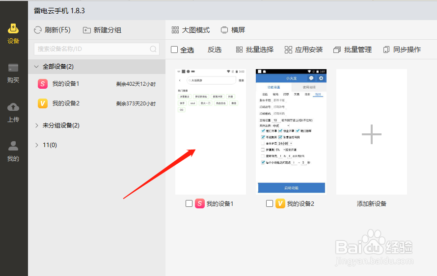Click the 刷新(F5) refresh icon

tap(38, 30)
